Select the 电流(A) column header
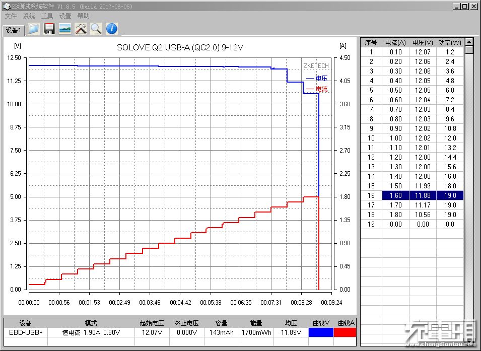 pyautogui.click(x=395, y=43)
